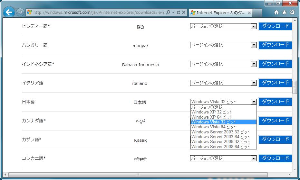The width and height of the screenshot is (300, 180).
Task: Select Windows Server 2003 64 ビット option
Action: [224, 137]
